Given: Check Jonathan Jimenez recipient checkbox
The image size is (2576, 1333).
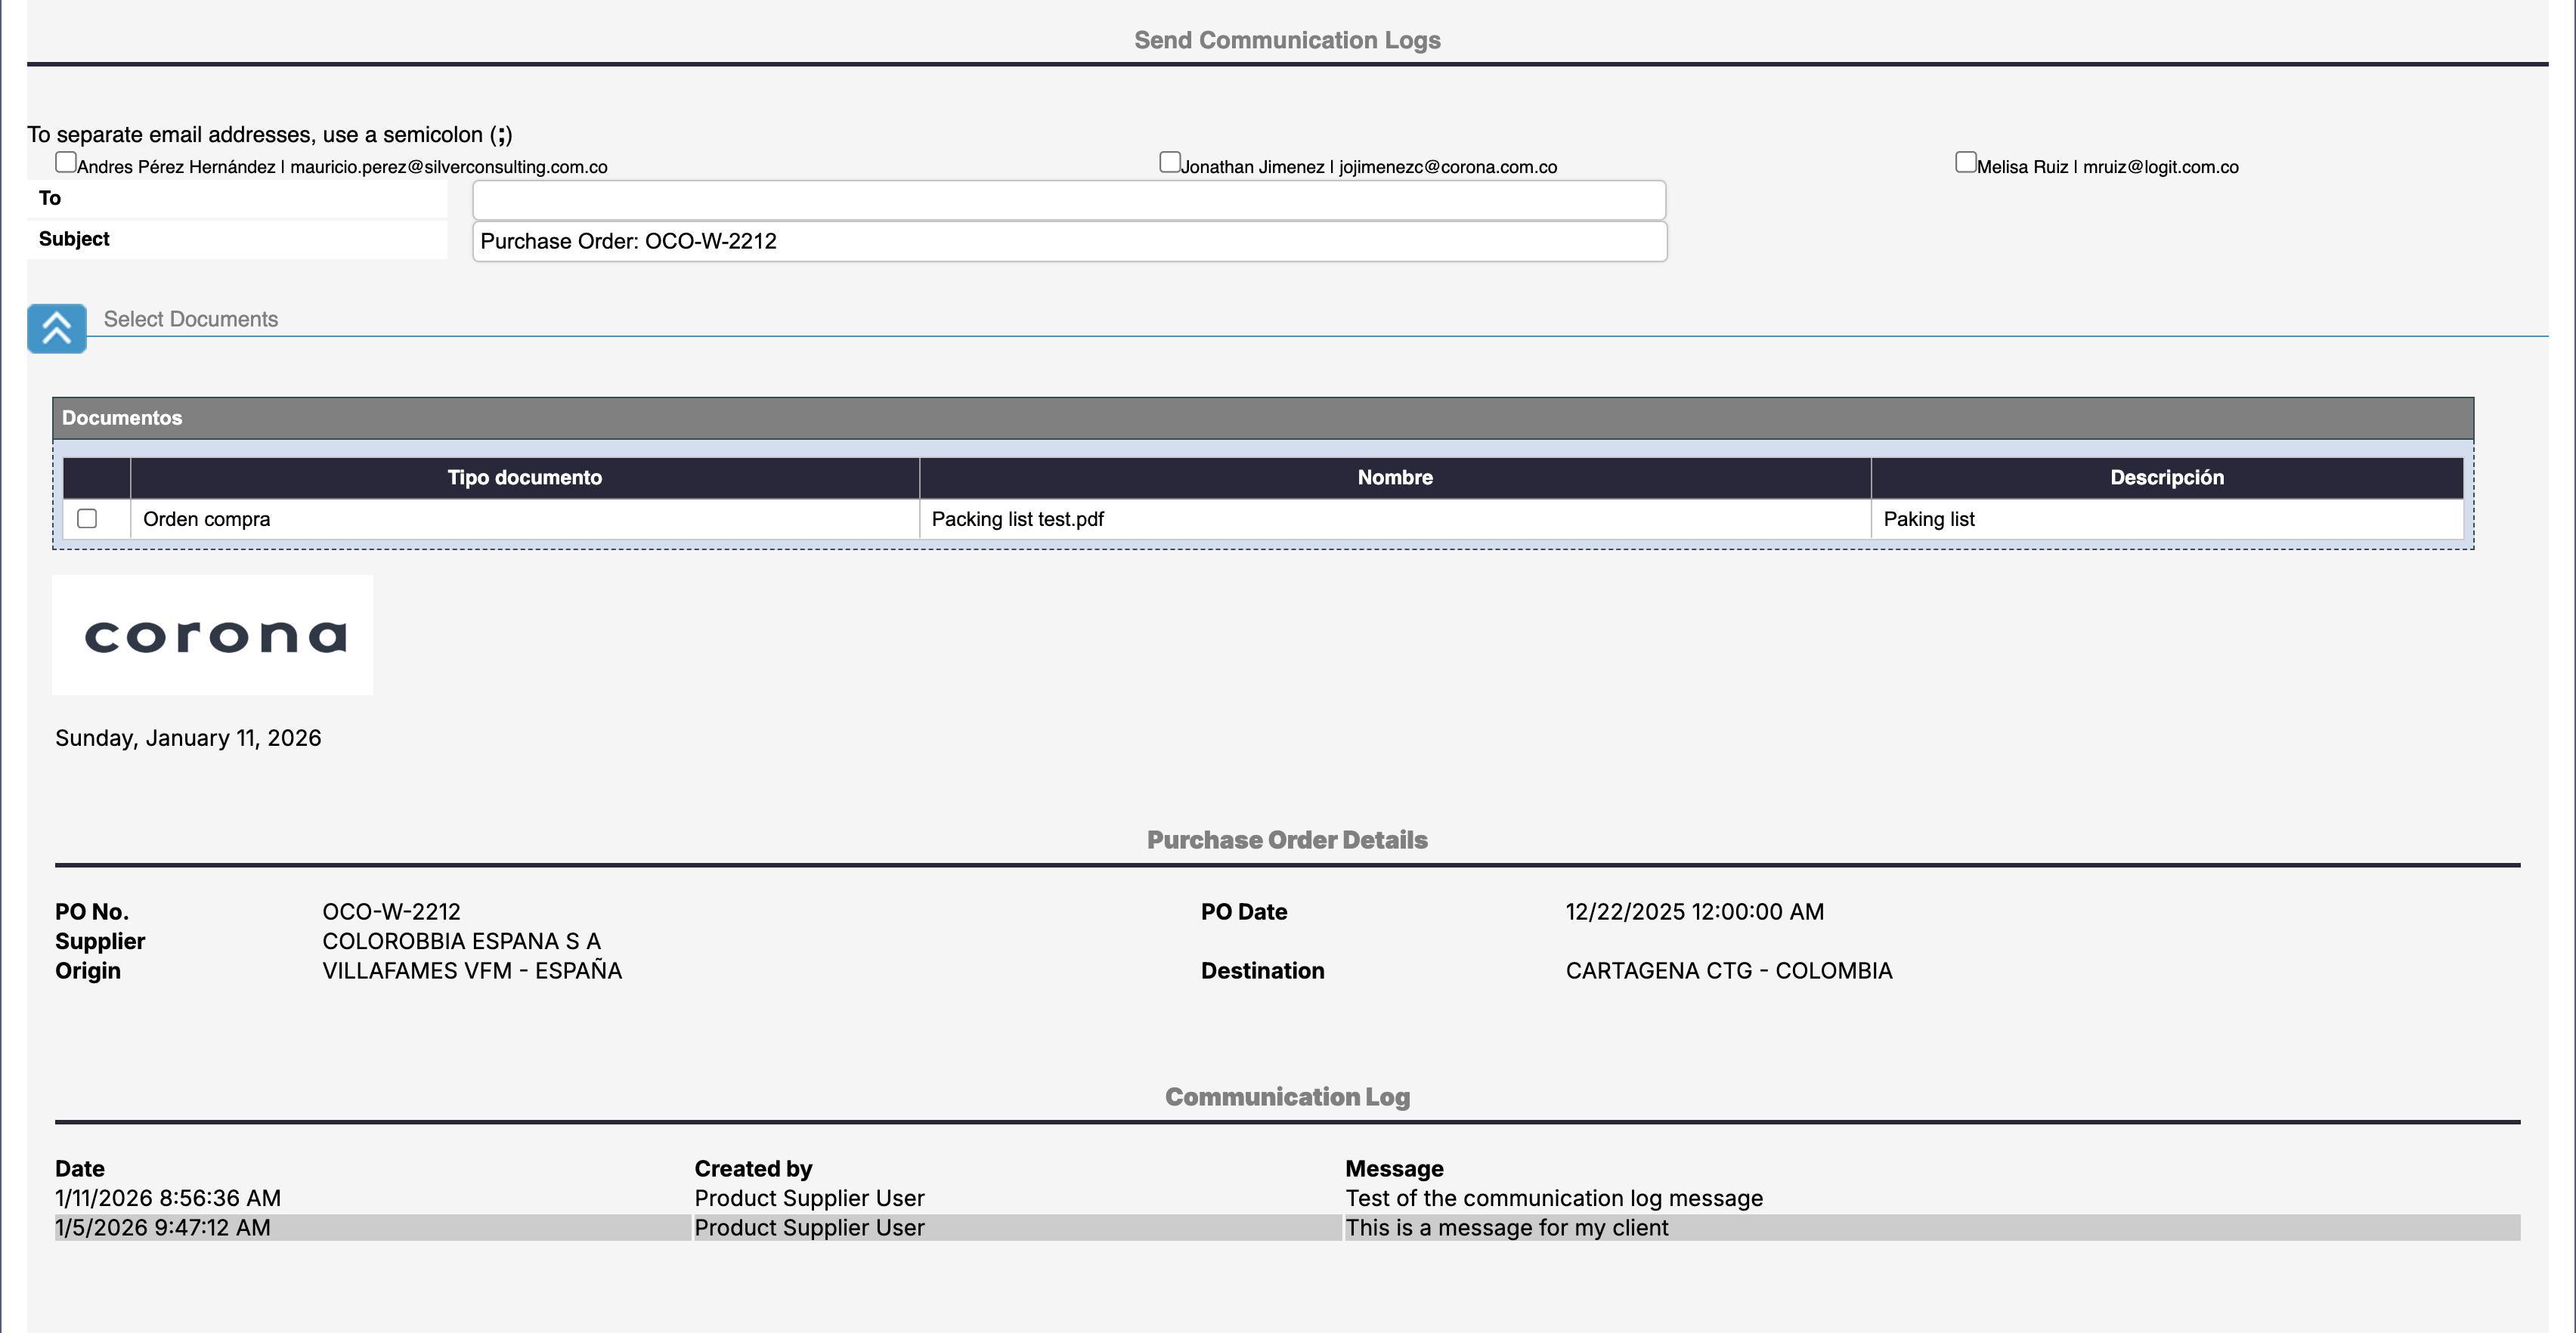Looking at the screenshot, I should [x=1169, y=162].
